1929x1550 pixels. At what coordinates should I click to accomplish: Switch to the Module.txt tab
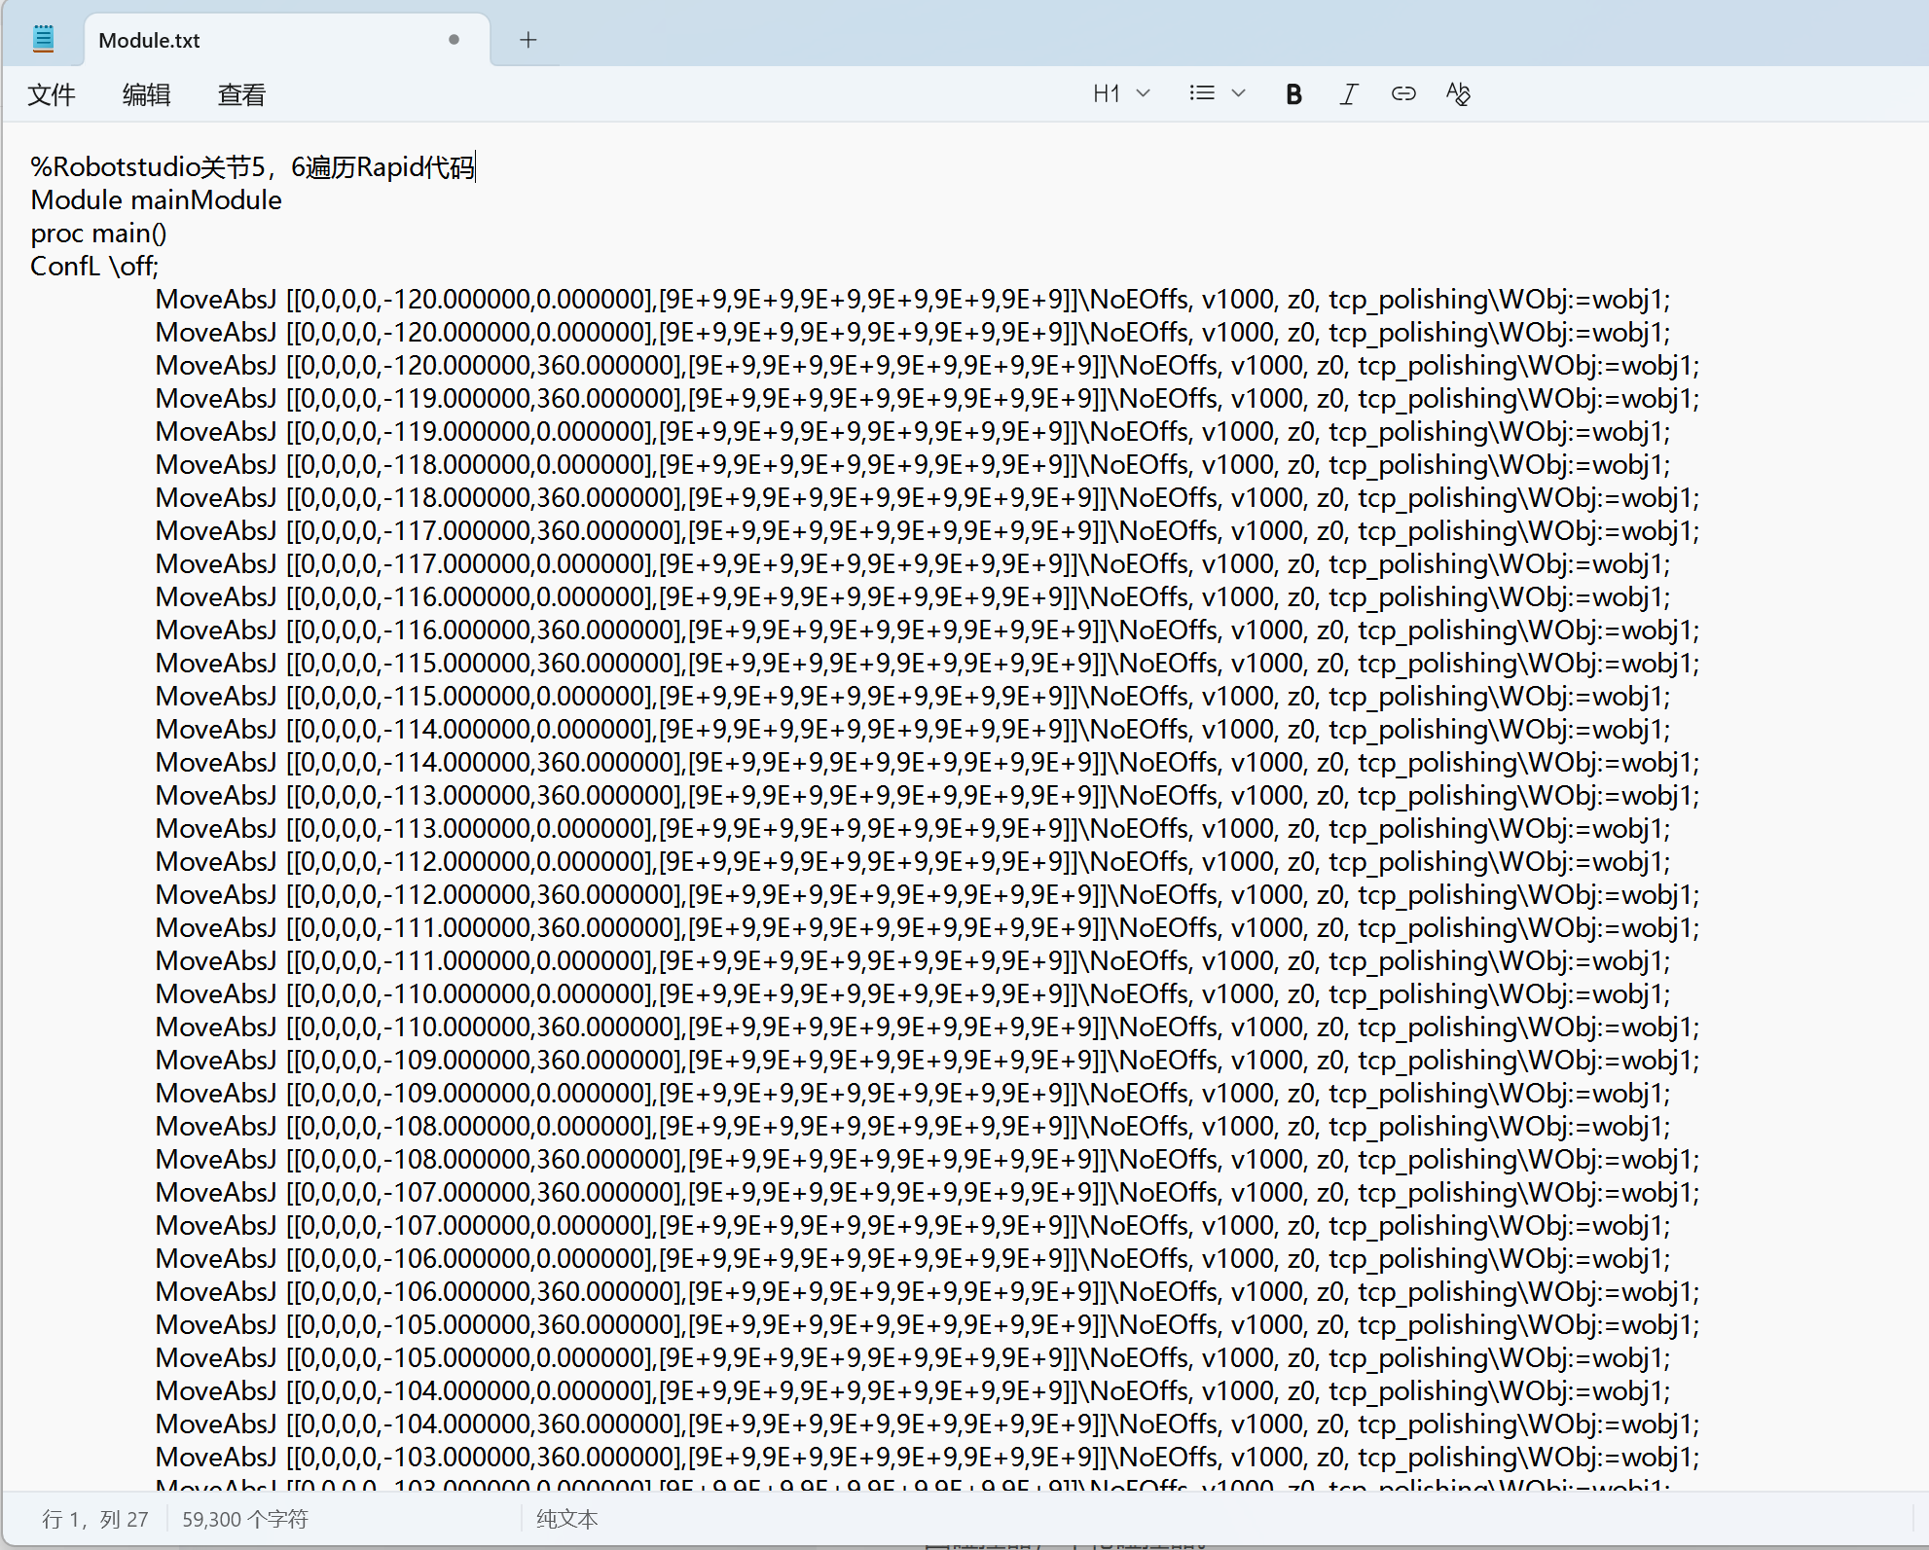[x=150, y=41]
